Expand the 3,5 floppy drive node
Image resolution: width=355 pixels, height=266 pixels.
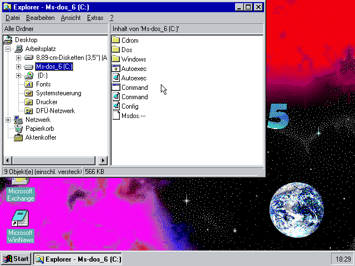click(x=18, y=58)
